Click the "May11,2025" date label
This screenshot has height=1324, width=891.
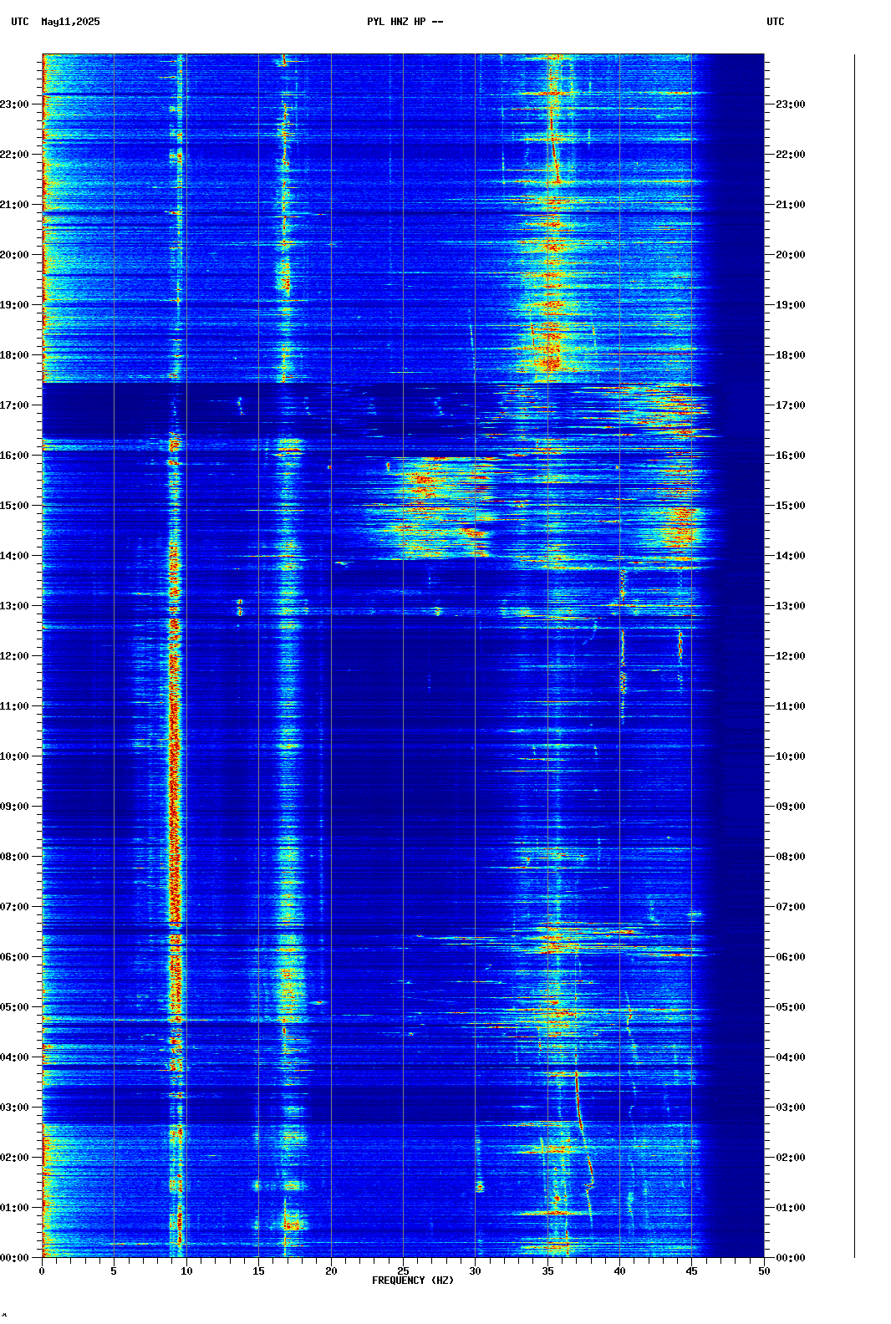click(x=70, y=22)
